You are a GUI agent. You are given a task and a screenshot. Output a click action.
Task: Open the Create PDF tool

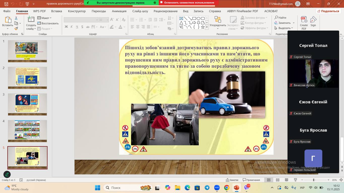(304, 23)
